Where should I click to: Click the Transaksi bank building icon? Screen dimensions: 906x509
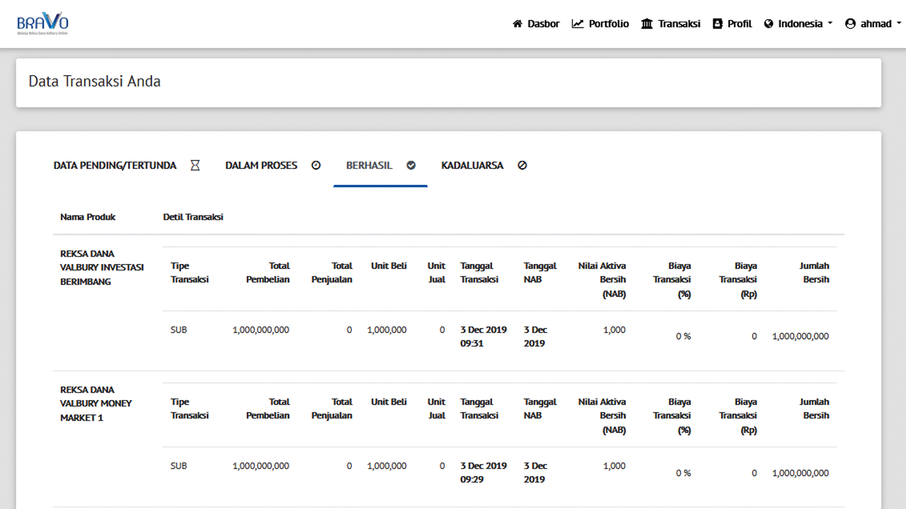[x=646, y=24]
